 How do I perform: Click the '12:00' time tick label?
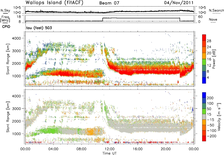point(109,149)
